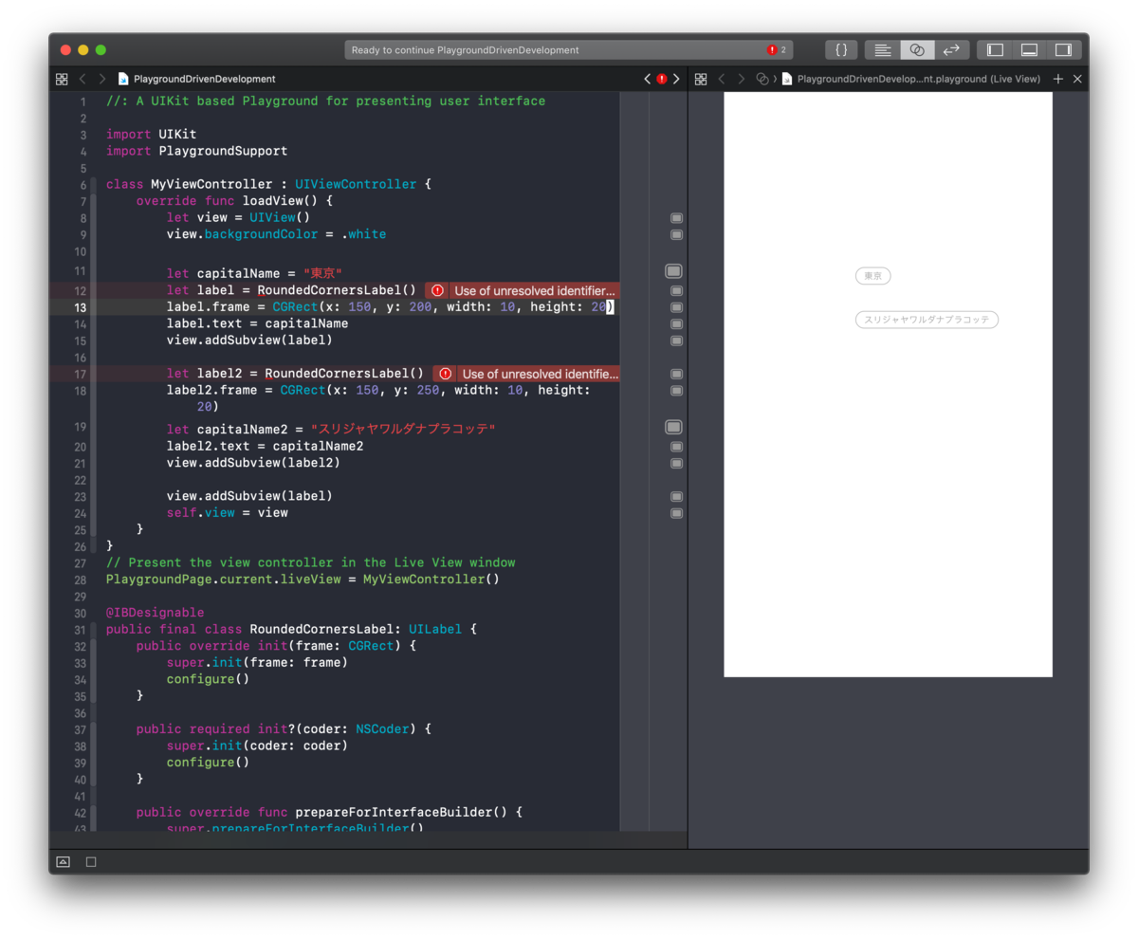Show result for self.view line 24
Viewport: 1138px width, 939px height.
pos(677,513)
